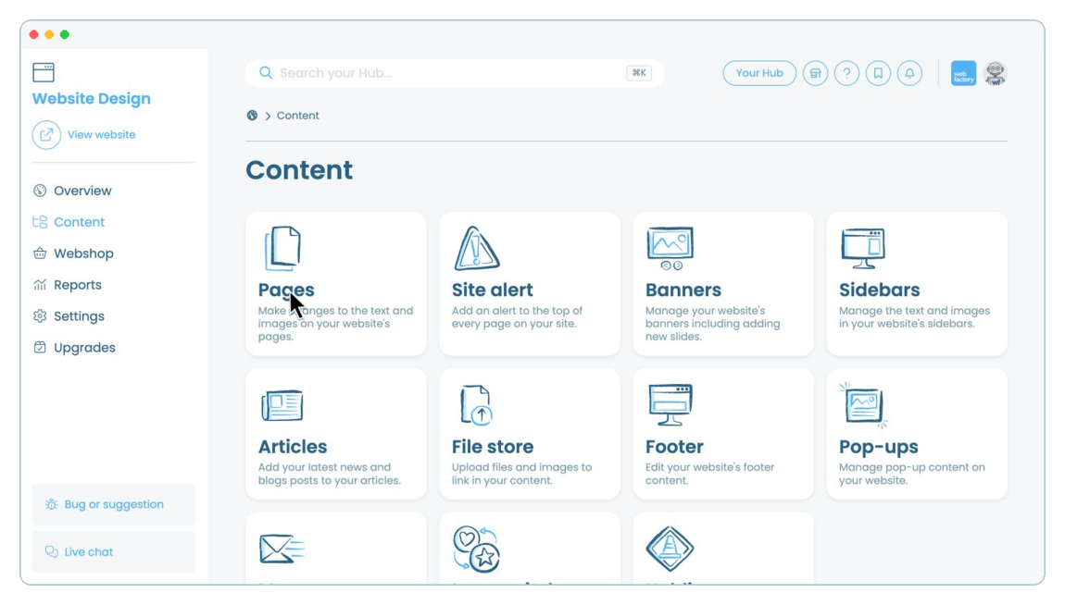
Task: Open the Pop-ups card title
Action: click(x=878, y=447)
